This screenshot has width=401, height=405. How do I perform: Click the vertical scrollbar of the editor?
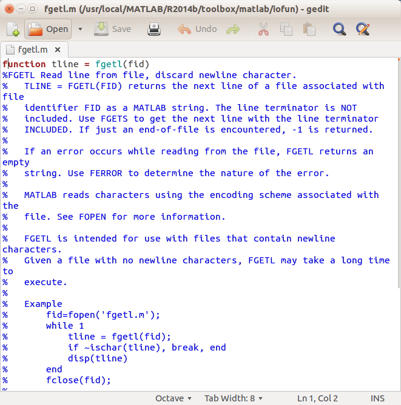(x=399, y=173)
